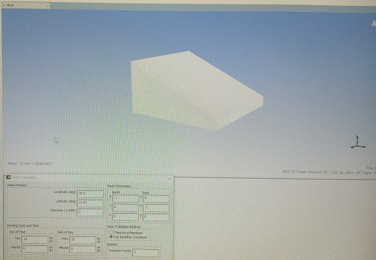
Task: Click the East Y component field
Action: click(x=156, y=207)
